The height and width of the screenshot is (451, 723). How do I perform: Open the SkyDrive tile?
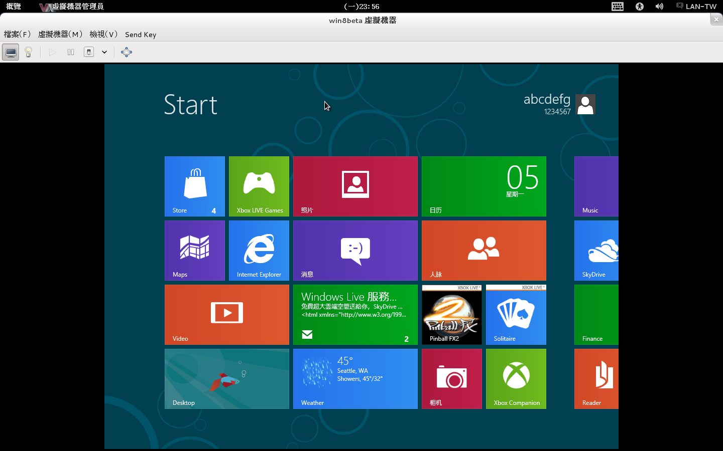[x=596, y=250]
